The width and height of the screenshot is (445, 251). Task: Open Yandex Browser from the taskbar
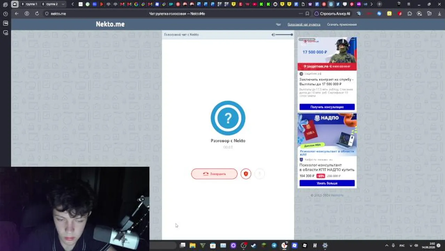284,245
